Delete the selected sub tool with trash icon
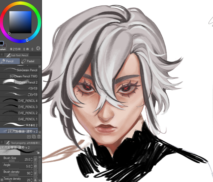This screenshot has width=213, height=182. point(39,137)
